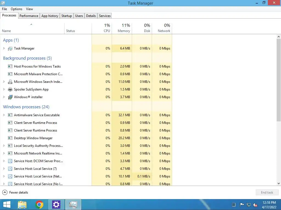Expand Service Host Local Service (Net...) row
This screenshot has height=210, width=281.
4,176
